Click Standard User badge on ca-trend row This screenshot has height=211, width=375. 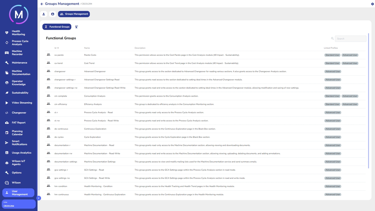pyautogui.click(x=332, y=63)
